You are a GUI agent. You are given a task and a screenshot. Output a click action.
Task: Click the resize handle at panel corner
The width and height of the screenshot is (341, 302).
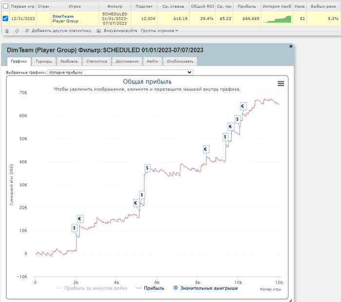(x=290, y=301)
